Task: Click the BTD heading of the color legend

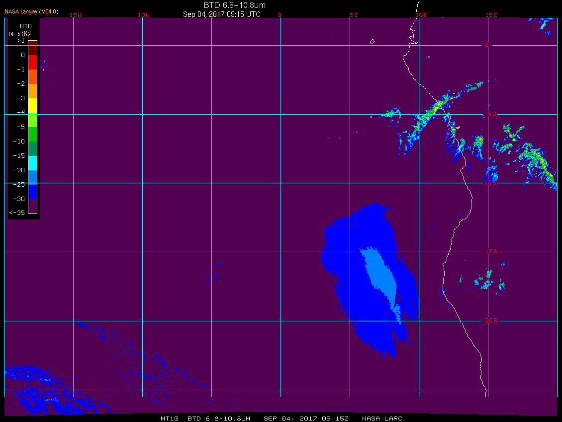Action: tap(26, 26)
